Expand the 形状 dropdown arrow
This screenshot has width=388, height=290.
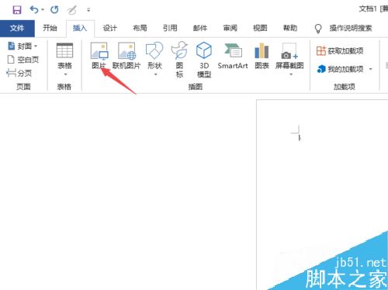point(155,74)
